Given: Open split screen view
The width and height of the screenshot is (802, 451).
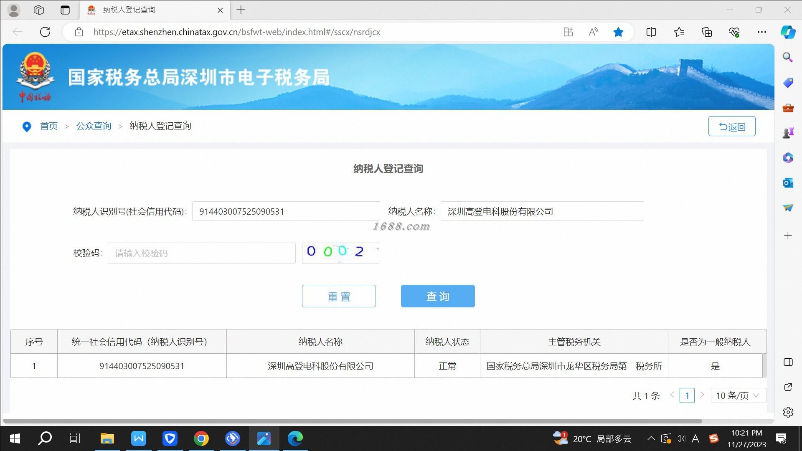Looking at the screenshot, I should 651,32.
